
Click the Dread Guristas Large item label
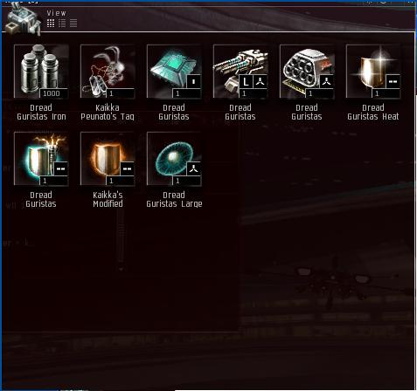click(174, 199)
